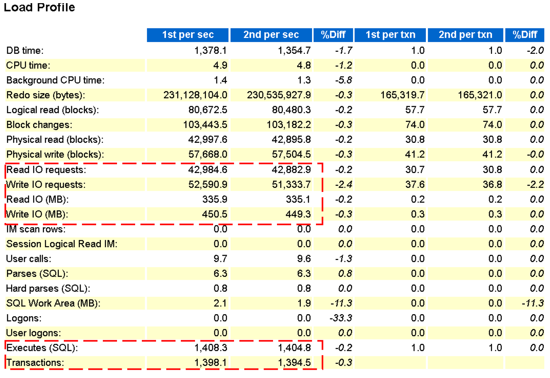Select the Write IO requests value 51,333.7

[291, 185]
